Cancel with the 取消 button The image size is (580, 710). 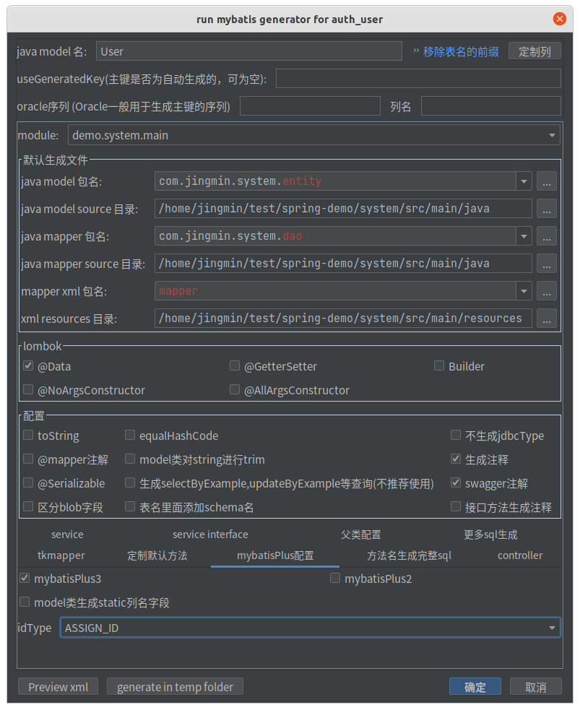pos(536,686)
